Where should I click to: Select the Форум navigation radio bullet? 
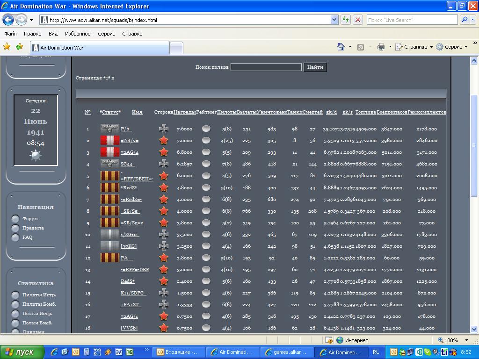pyautogui.click(x=15, y=219)
